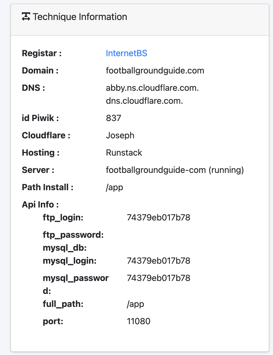Click the mysql_password value
273x355 pixels.
pos(158,278)
